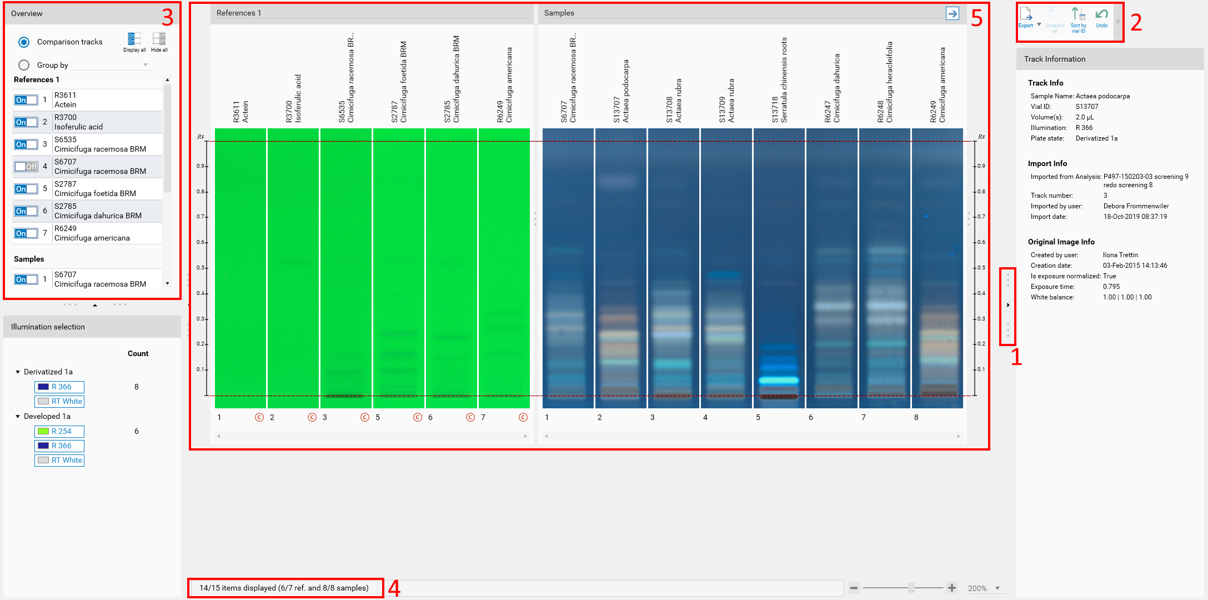Image resolution: width=1208 pixels, height=600 pixels.
Task: Turn on S6707 reference track toggle
Action: coord(26,167)
